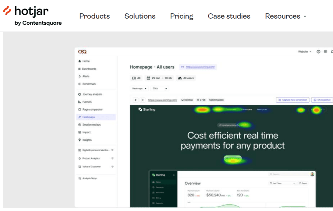Open the Resources menu label

coord(283,16)
